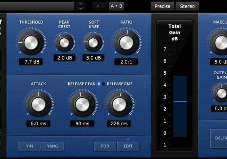Screen dimensions: 227x159
Task: Open the Stereo channel mode dropdown
Action: click(x=187, y=6)
